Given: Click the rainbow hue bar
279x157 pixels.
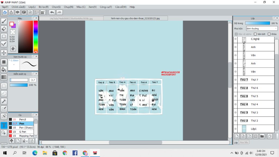Looking at the screenshot, I should (x=36, y=37).
